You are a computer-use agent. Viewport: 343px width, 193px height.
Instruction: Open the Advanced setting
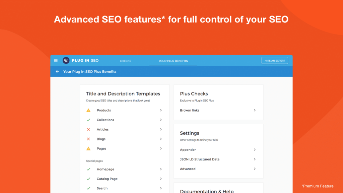click(188, 169)
